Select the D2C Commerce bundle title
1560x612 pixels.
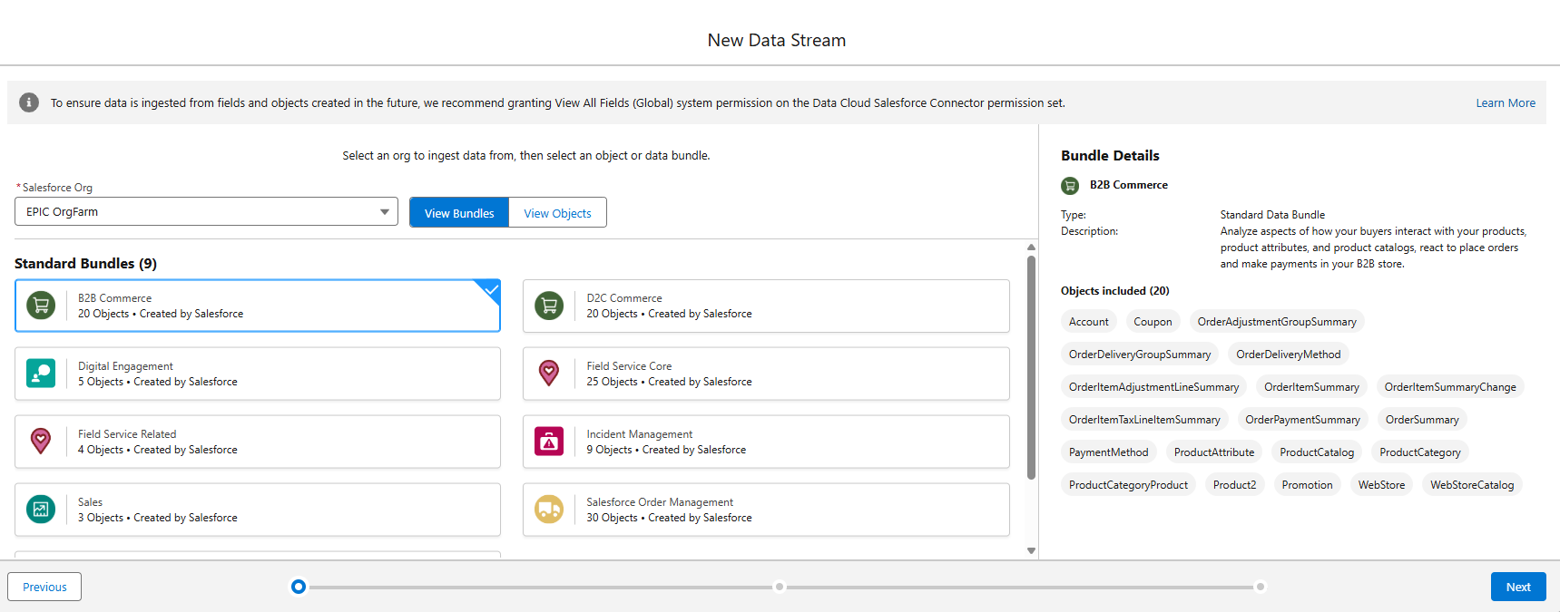[x=624, y=298]
